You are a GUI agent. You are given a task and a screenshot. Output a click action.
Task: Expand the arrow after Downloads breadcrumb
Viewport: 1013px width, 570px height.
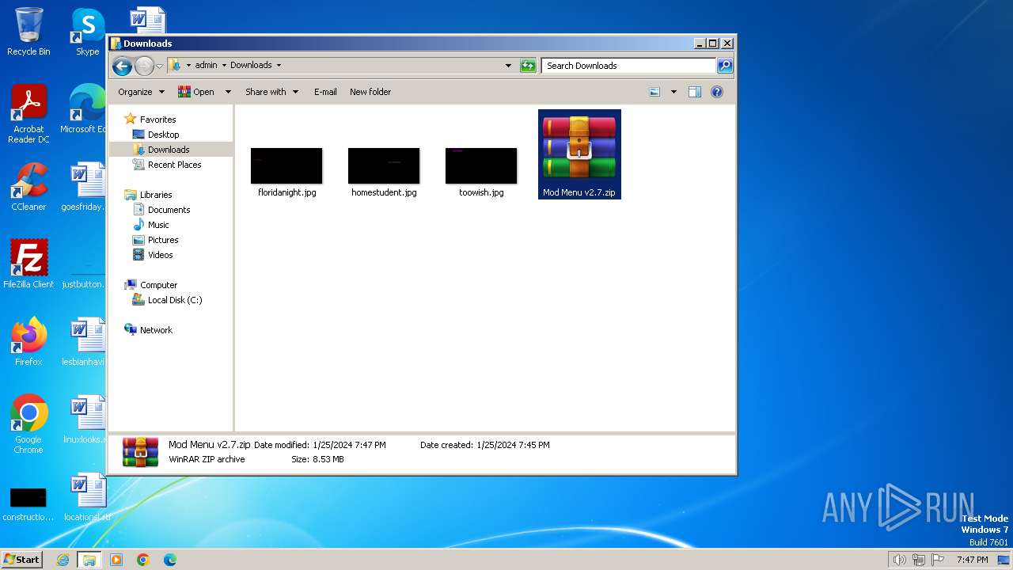tap(279, 66)
